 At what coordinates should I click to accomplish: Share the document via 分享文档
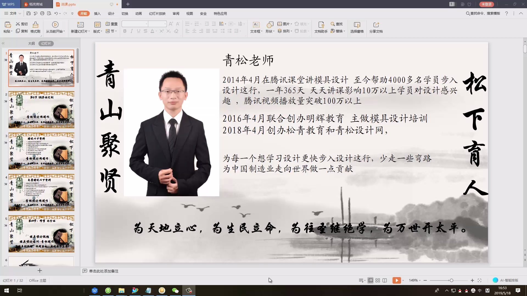click(376, 27)
